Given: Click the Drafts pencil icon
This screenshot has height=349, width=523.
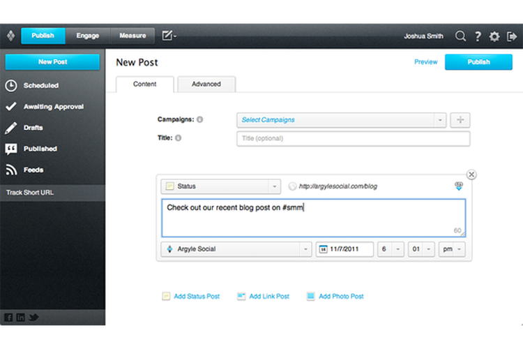Looking at the screenshot, I should tap(10, 128).
